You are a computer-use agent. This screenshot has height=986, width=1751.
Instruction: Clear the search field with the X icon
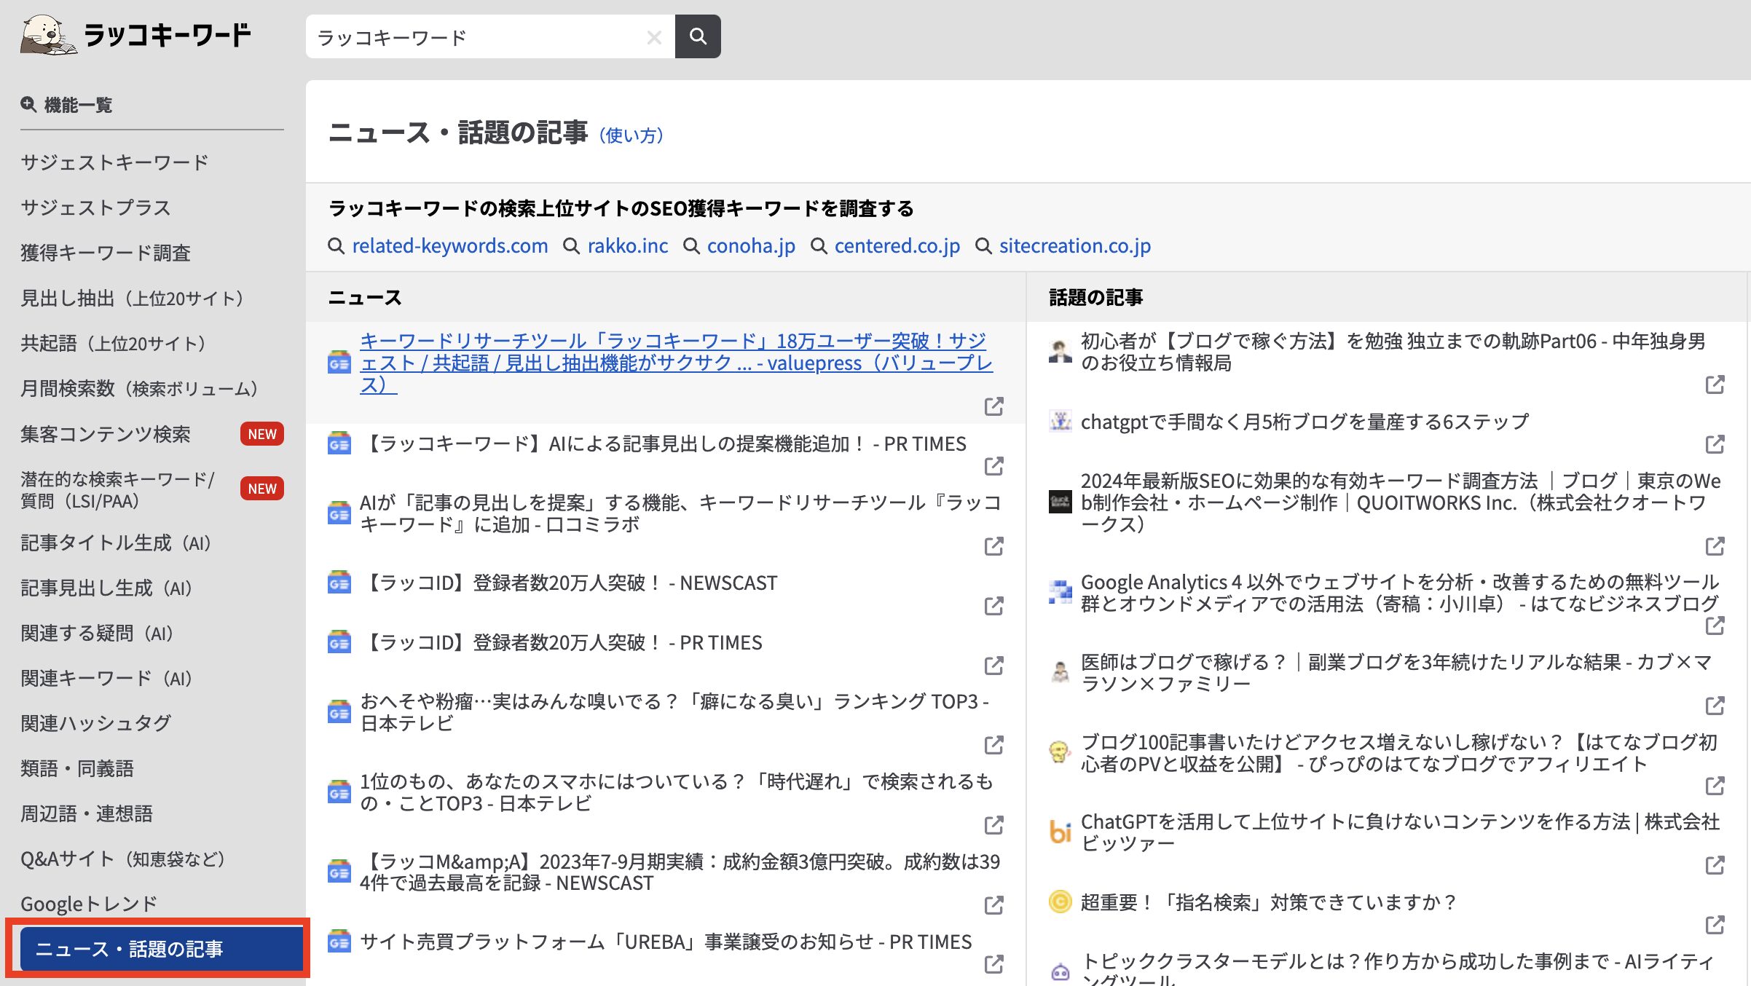pyautogui.click(x=654, y=37)
